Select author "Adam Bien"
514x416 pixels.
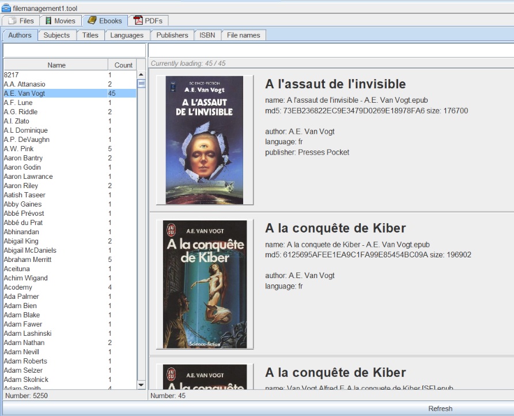pyautogui.click(x=70, y=305)
